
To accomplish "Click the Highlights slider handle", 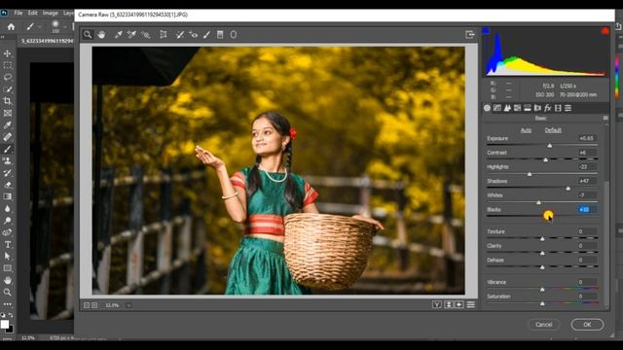I will (x=530, y=174).
